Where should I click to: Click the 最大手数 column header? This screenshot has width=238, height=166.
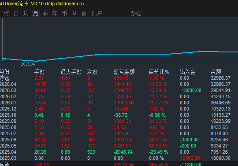[71, 72]
